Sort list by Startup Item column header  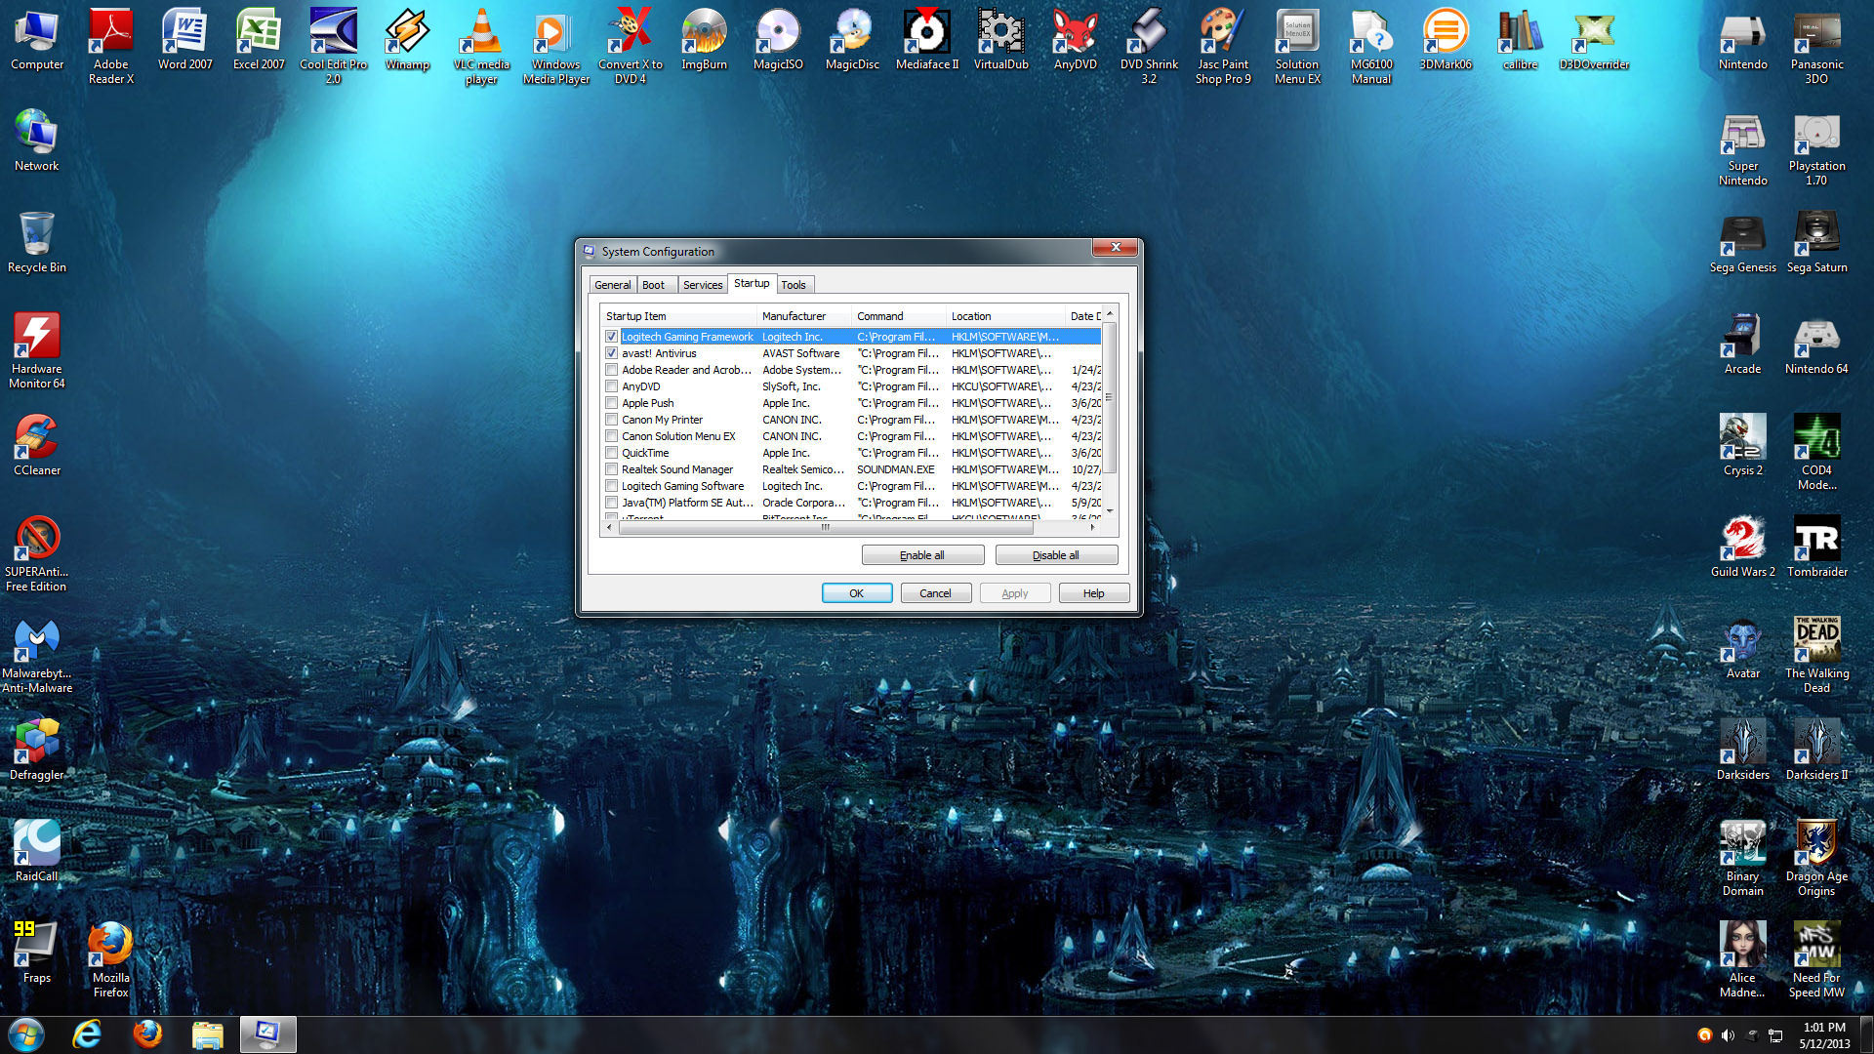point(678,316)
